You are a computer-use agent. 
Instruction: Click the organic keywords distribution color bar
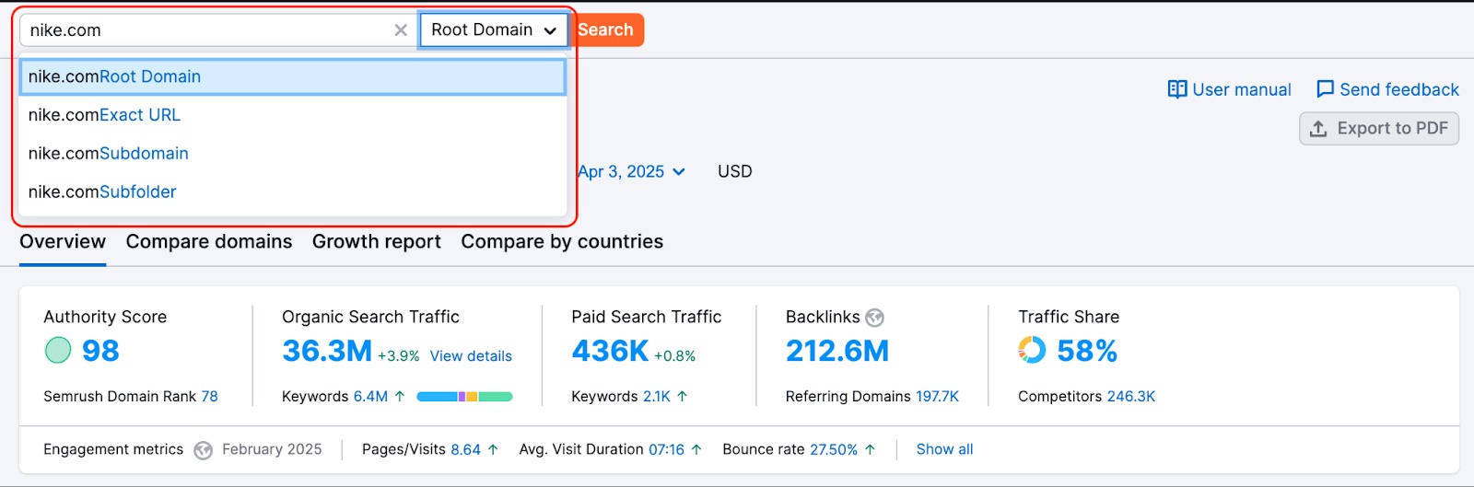[x=464, y=397]
